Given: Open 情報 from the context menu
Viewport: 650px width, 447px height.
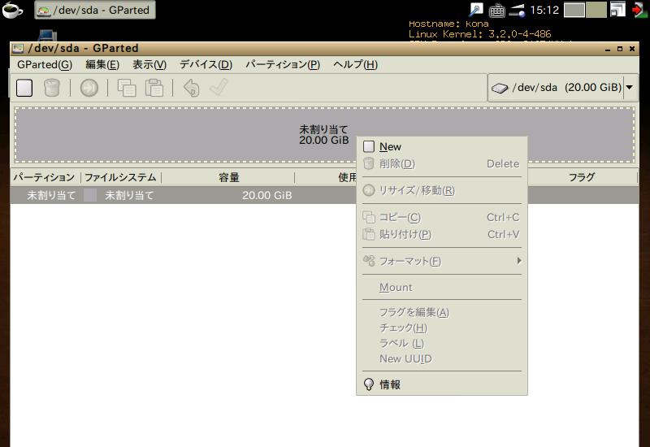Looking at the screenshot, I should click(x=442, y=384).
